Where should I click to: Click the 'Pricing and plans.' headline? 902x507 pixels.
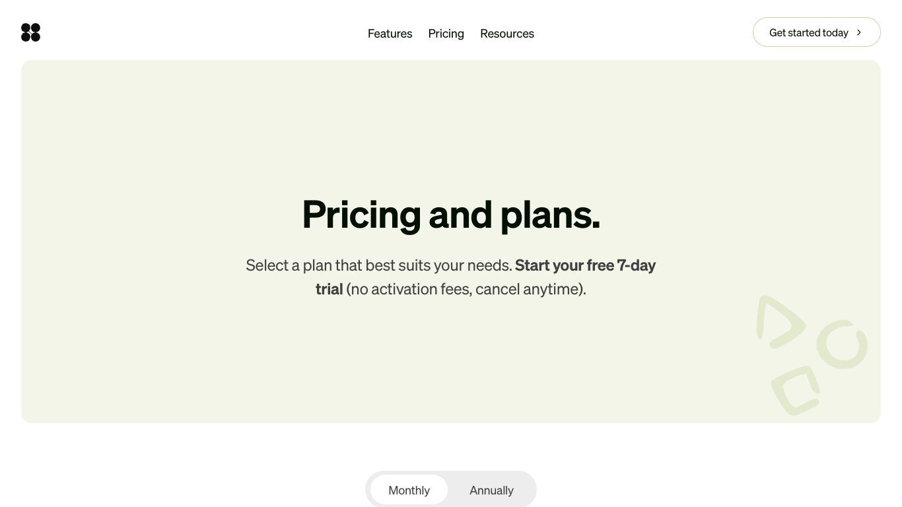(x=451, y=215)
